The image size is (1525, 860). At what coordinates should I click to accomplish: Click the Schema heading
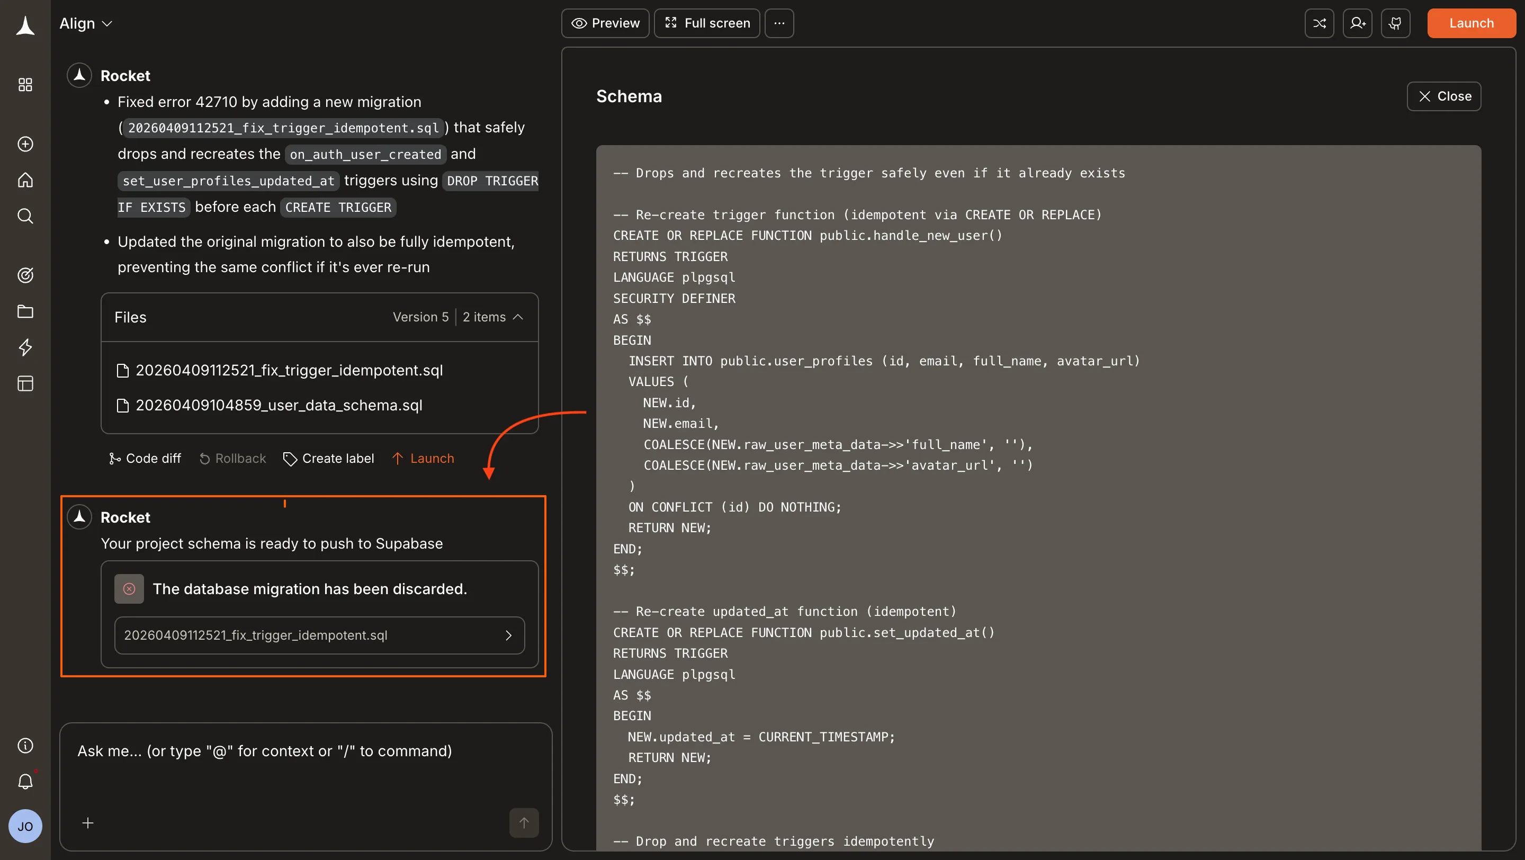pyautogui.click(x=629, y=96)
